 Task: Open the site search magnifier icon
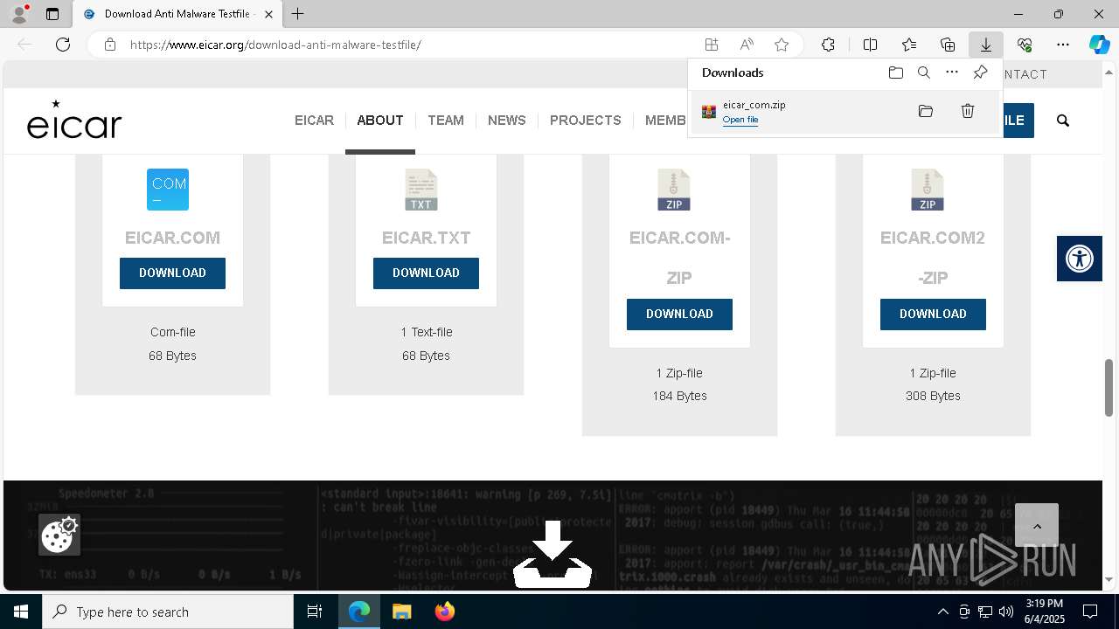point(1063,121)
